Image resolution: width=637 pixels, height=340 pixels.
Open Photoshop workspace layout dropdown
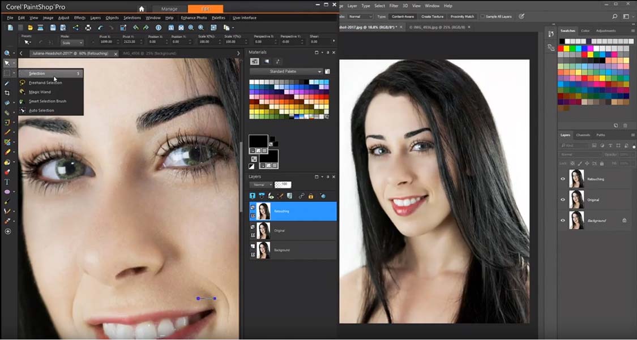(627, 16)
